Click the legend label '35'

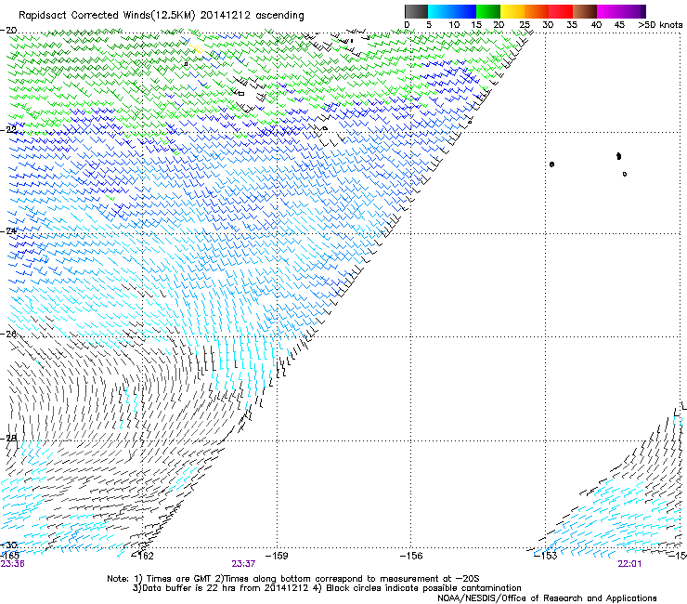tap(572, 25)
